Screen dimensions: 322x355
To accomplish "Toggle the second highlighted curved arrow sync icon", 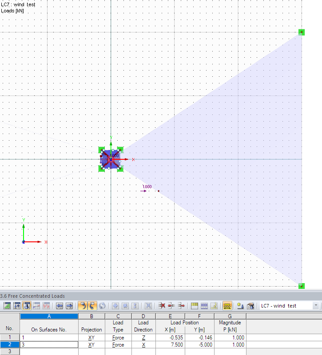I will pos(92,306).
